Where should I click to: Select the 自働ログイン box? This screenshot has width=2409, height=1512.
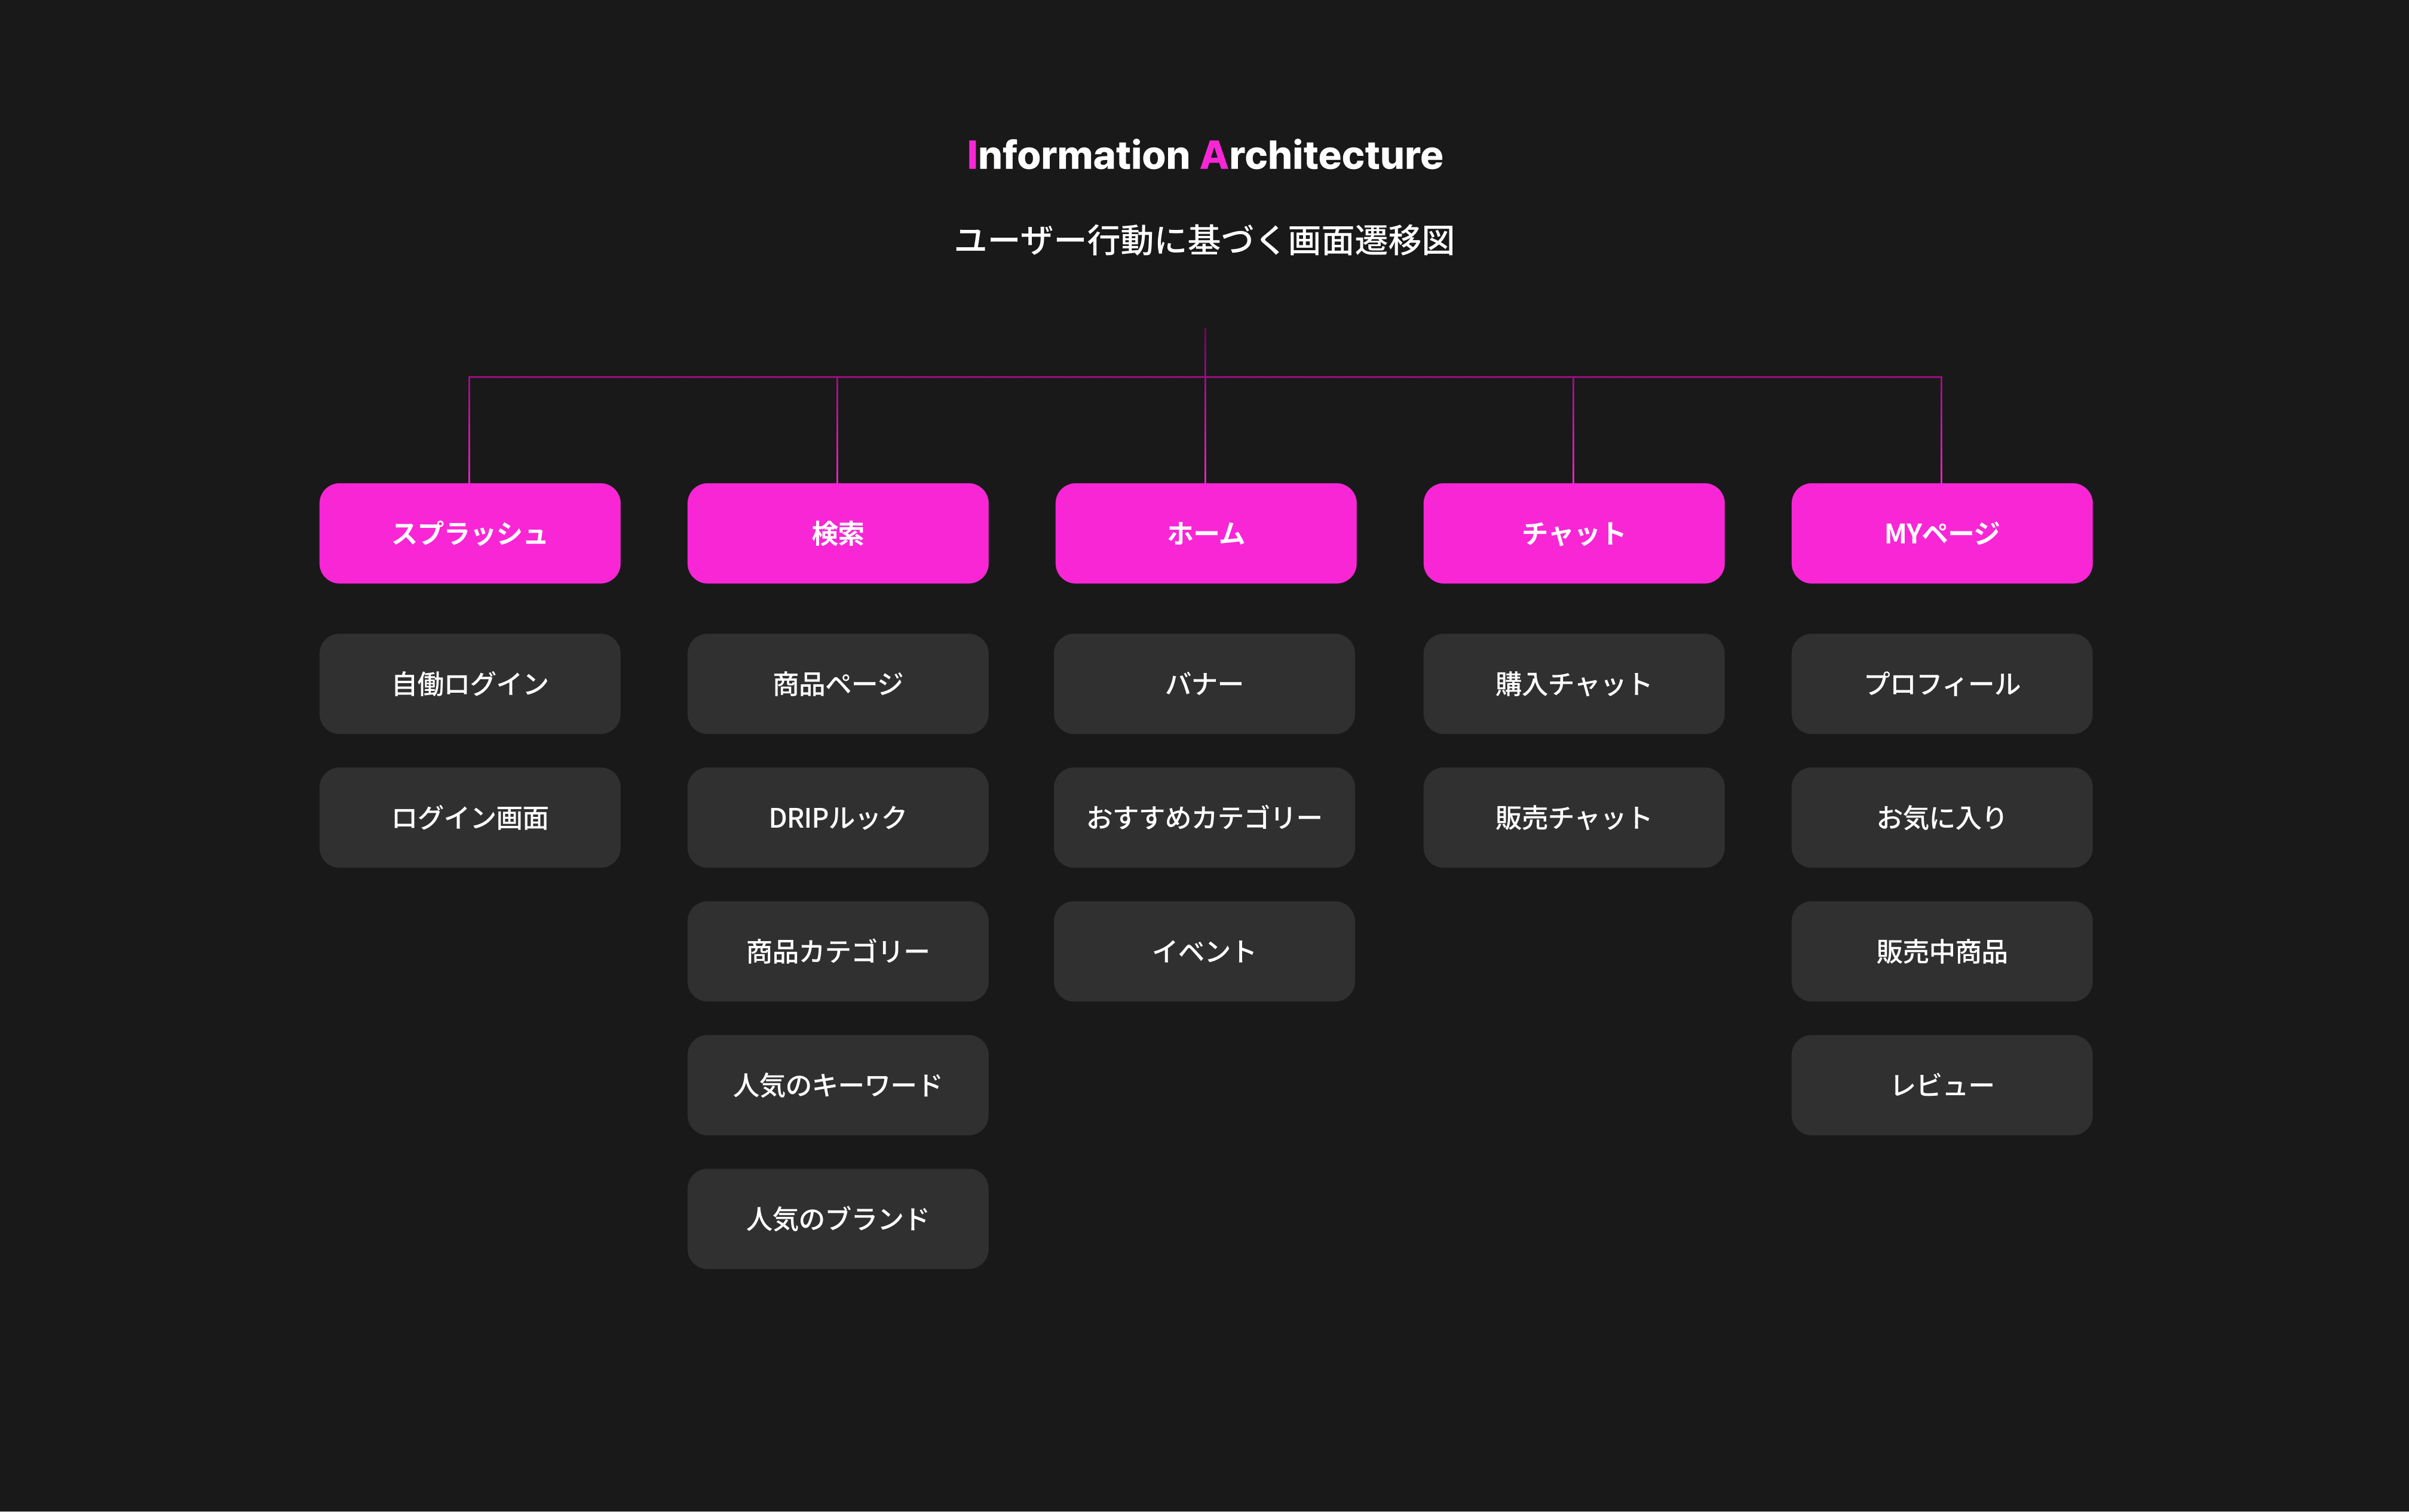coord(469,684)
